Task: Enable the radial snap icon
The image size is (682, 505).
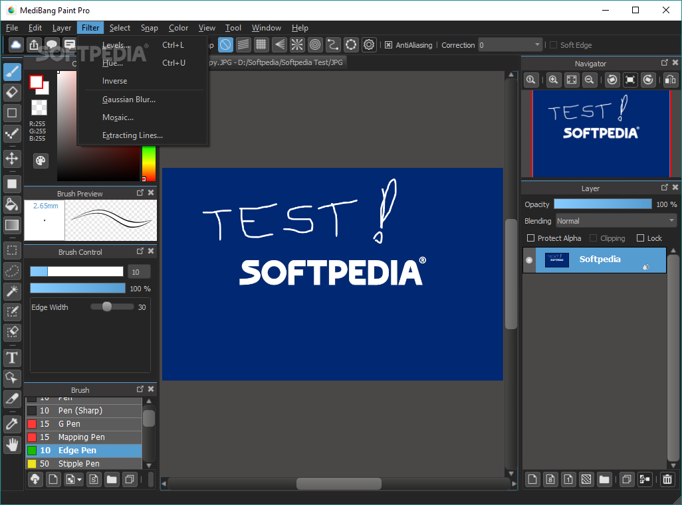Action: tap(297, 44)
